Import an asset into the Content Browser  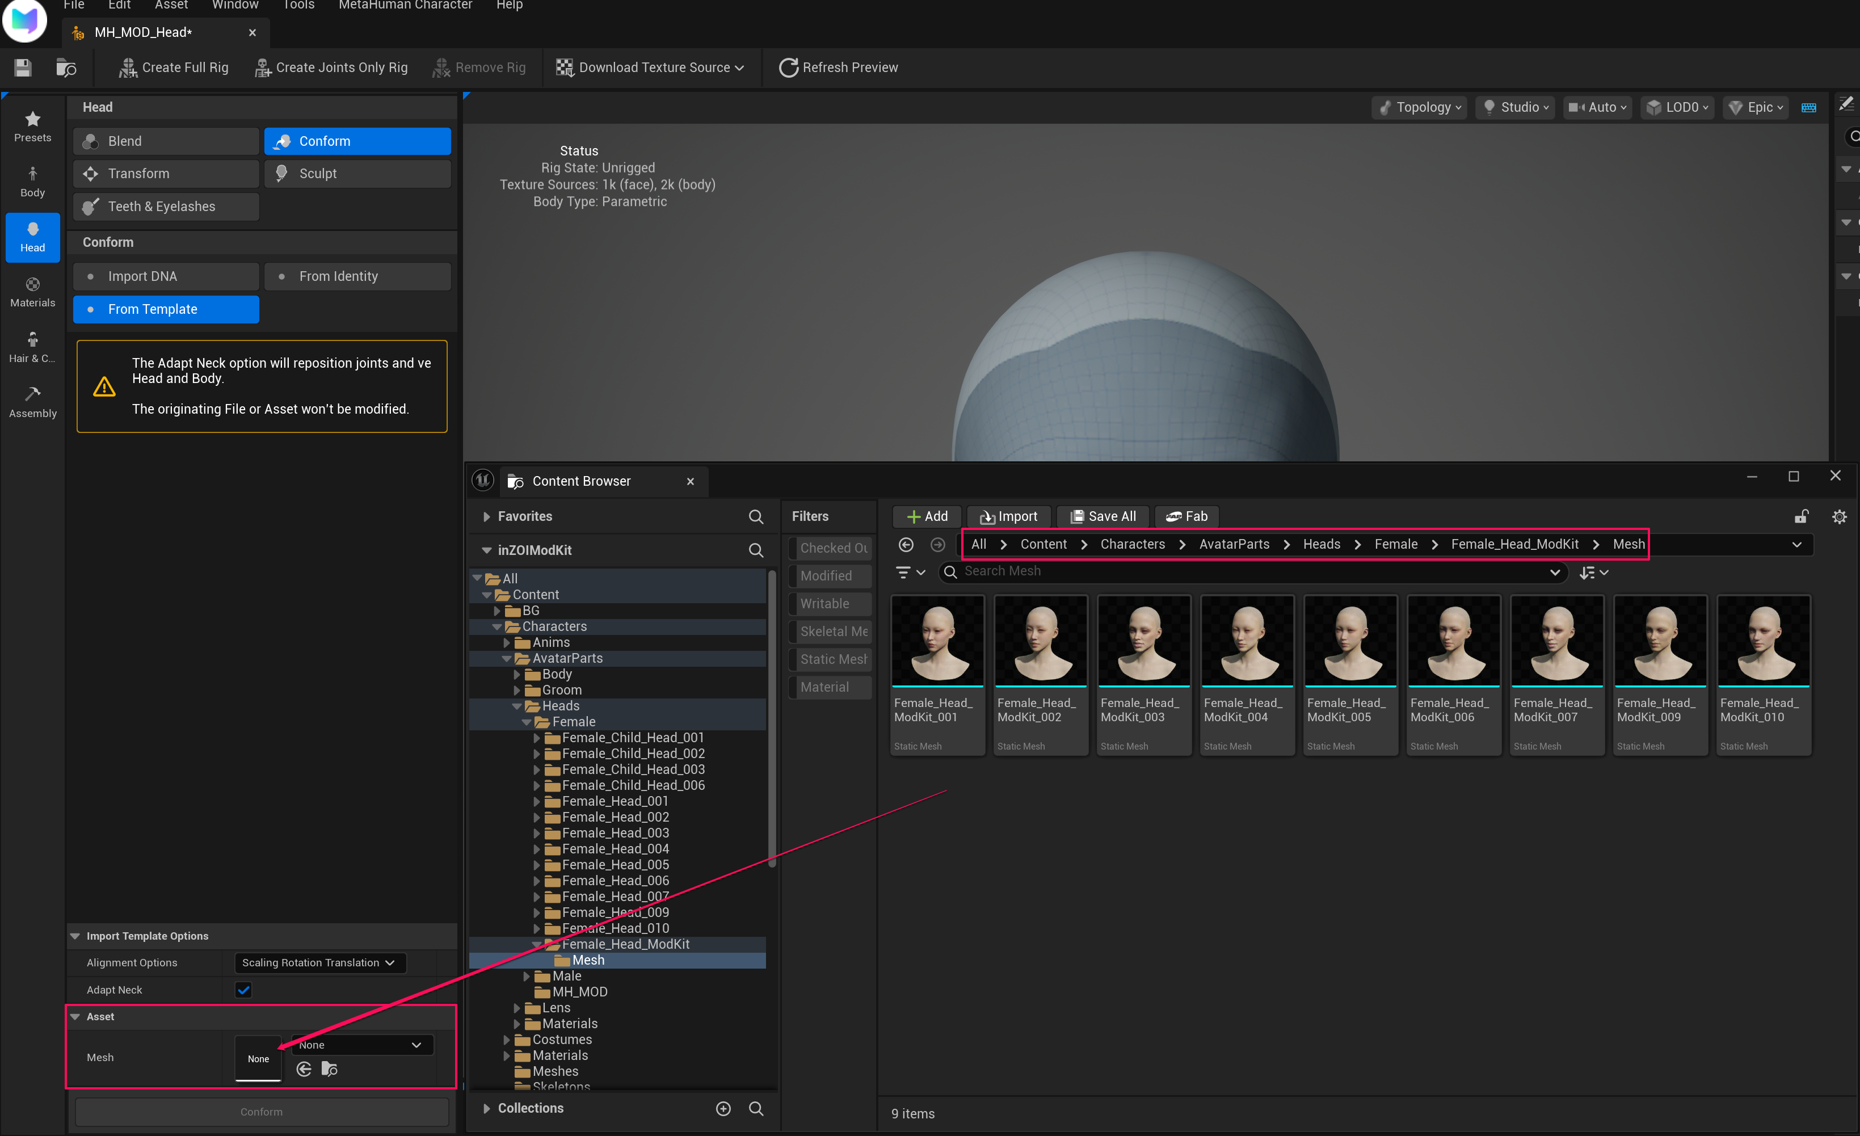tap(1008, 516)
